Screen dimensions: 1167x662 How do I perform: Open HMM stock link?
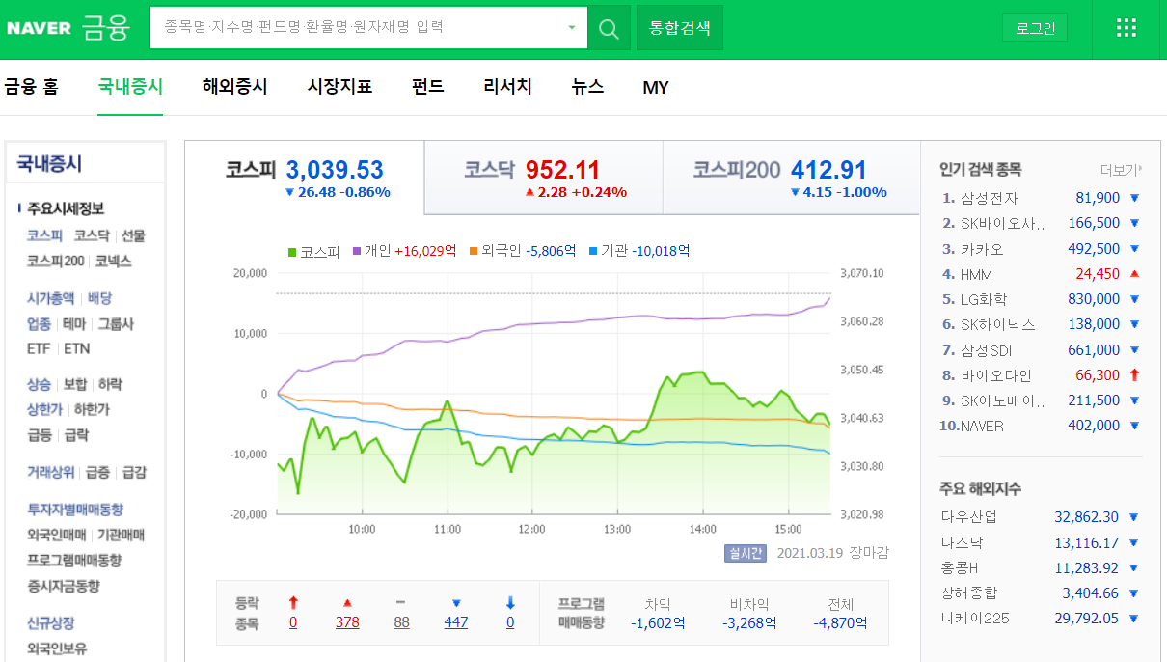pyautogui.click(x=976, y=274)
